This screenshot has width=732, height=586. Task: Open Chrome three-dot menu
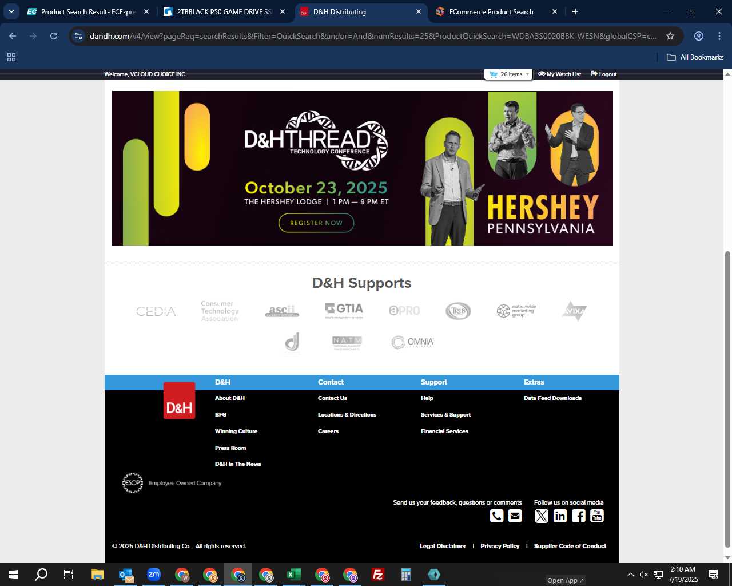719,36
